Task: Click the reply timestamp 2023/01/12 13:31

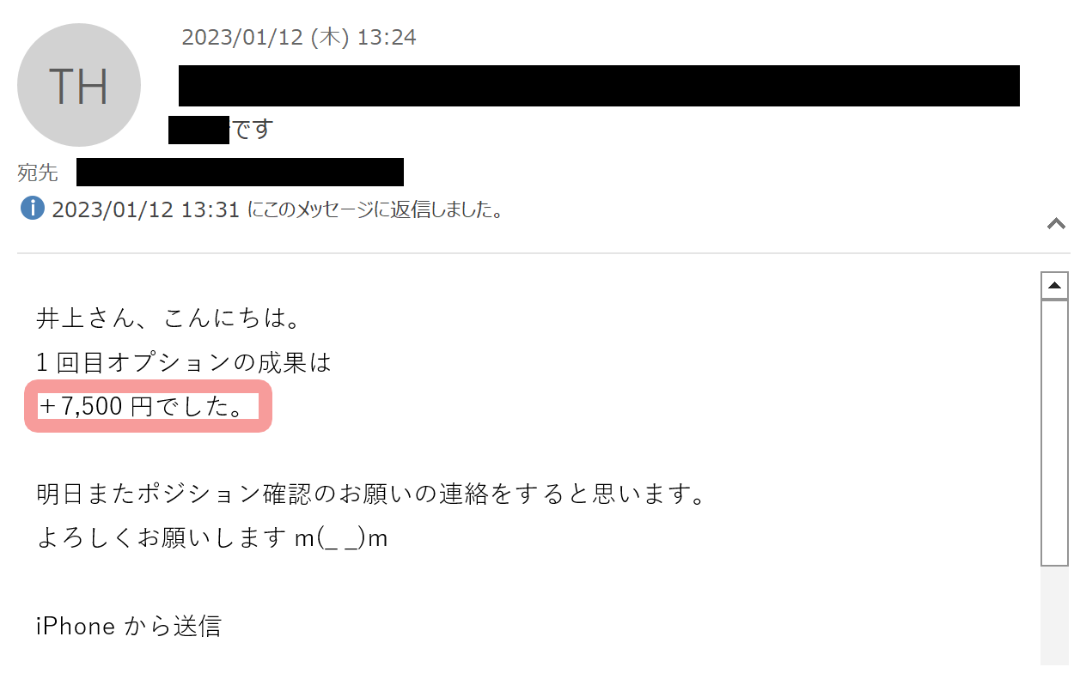Action: point(145,209)
